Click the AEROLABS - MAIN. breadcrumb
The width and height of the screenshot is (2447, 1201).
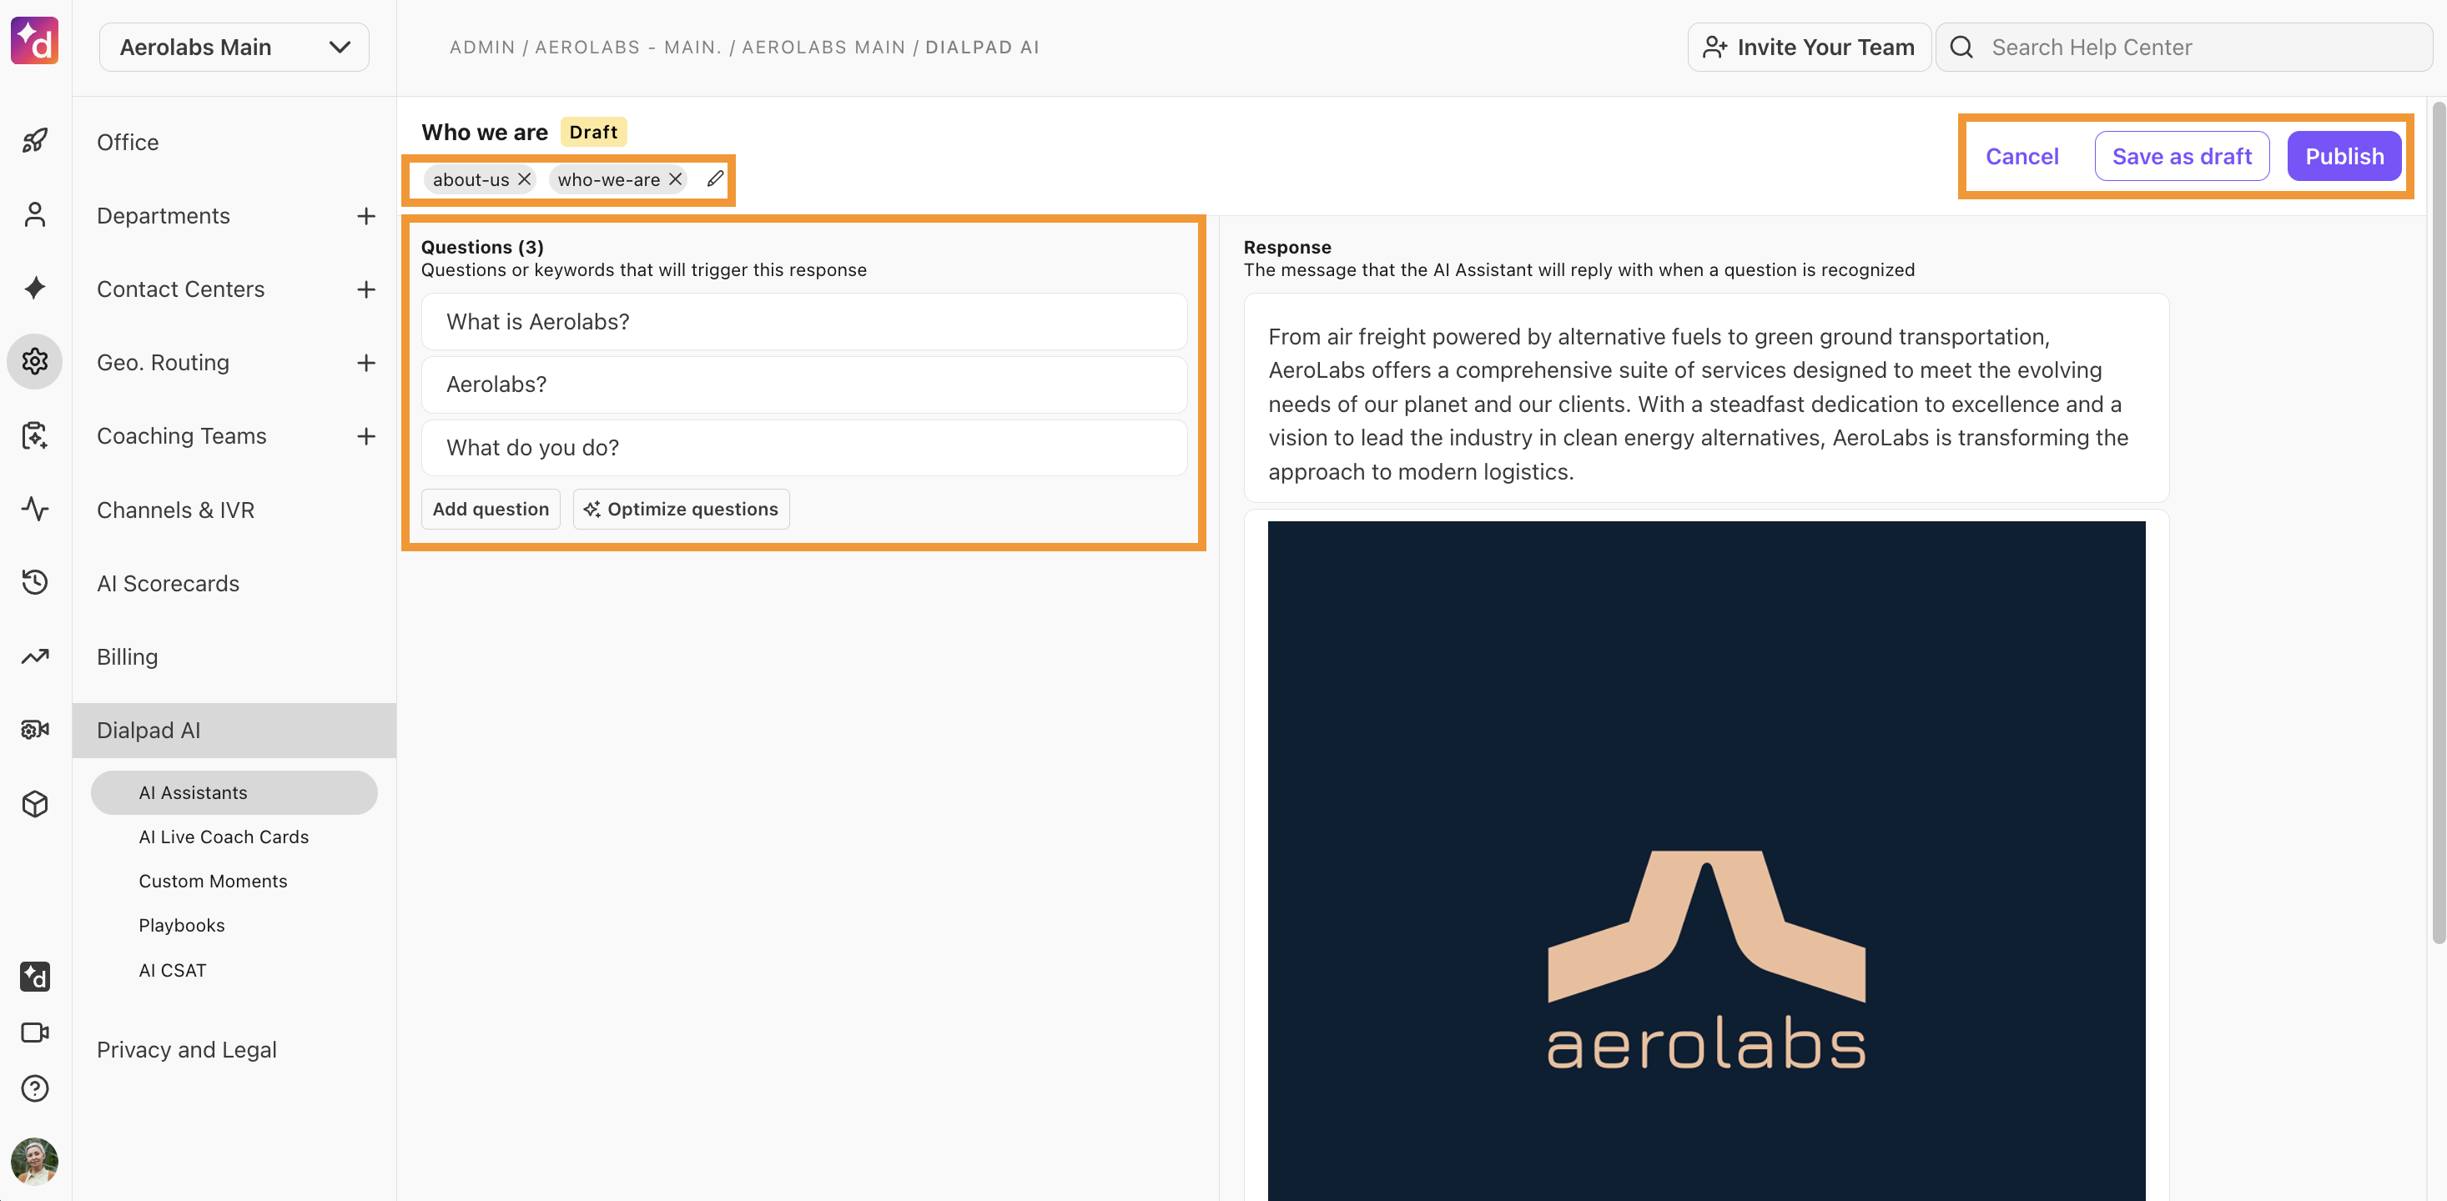(x=628, y=48)
